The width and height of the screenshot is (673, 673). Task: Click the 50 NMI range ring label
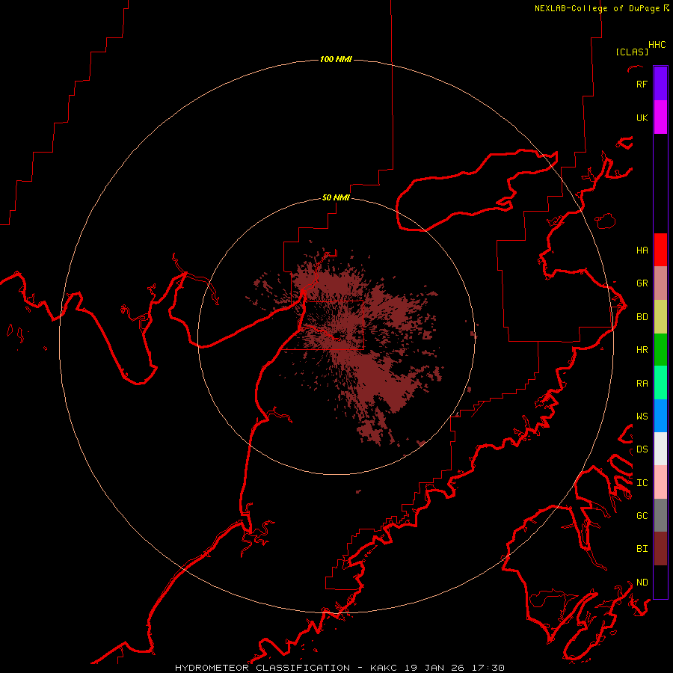336,197
